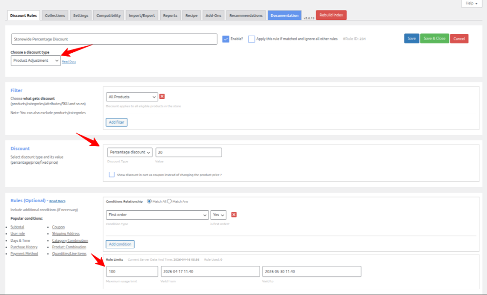Open the Read Docs link
This screenshot has height=295, width=487.
[x=69, y=61]
